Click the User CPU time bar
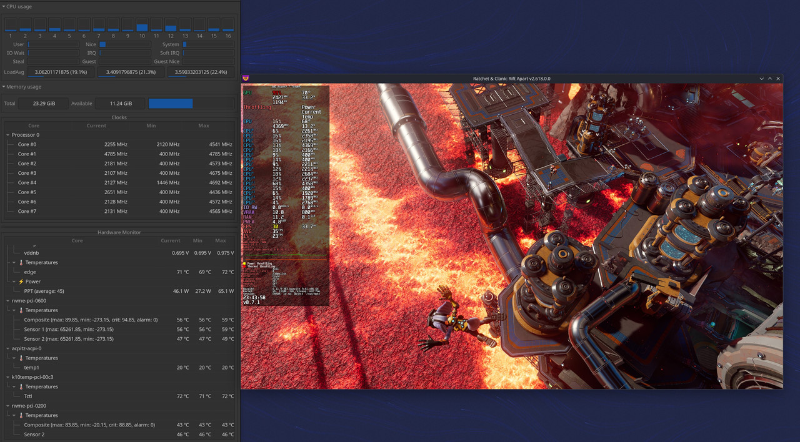 [53, 44]
